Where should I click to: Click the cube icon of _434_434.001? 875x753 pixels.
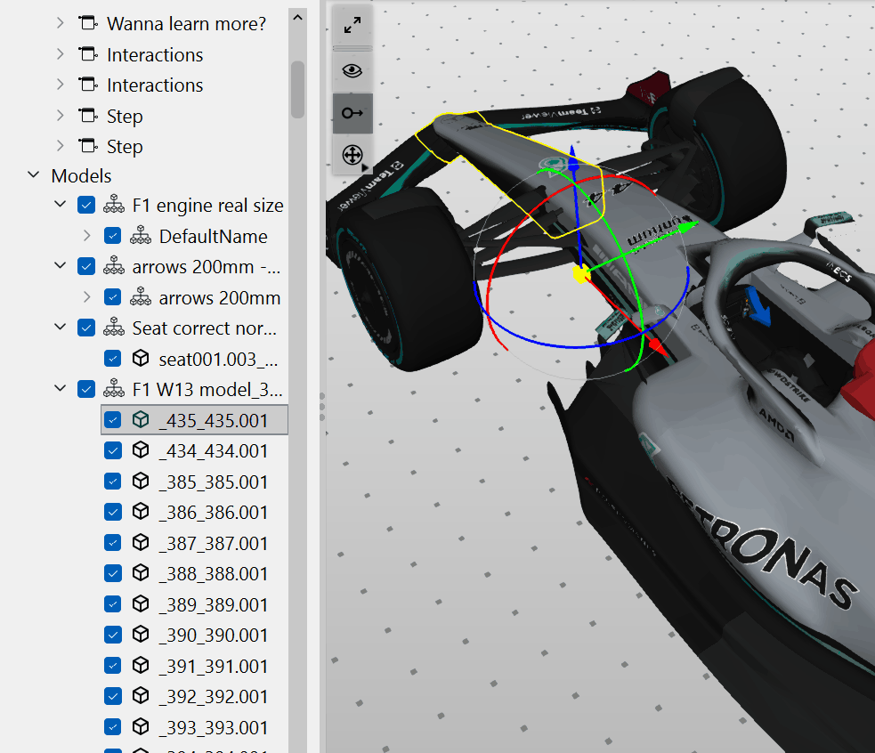coord(141,449)
